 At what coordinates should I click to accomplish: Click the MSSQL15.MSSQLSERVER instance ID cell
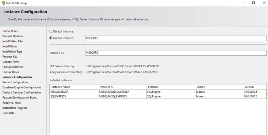click(x=122, y=92)
